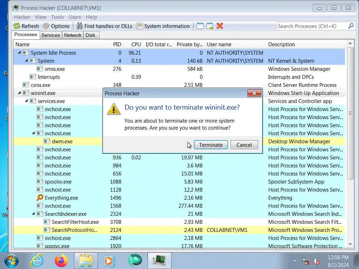This screenshot has height=269, width=359.
Task: Click the muted volume tray icon
Action: (317, 261)
